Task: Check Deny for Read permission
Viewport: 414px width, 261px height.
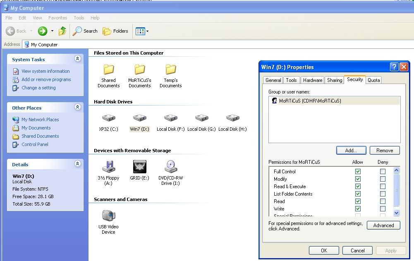Action: [x=383, y=201]
